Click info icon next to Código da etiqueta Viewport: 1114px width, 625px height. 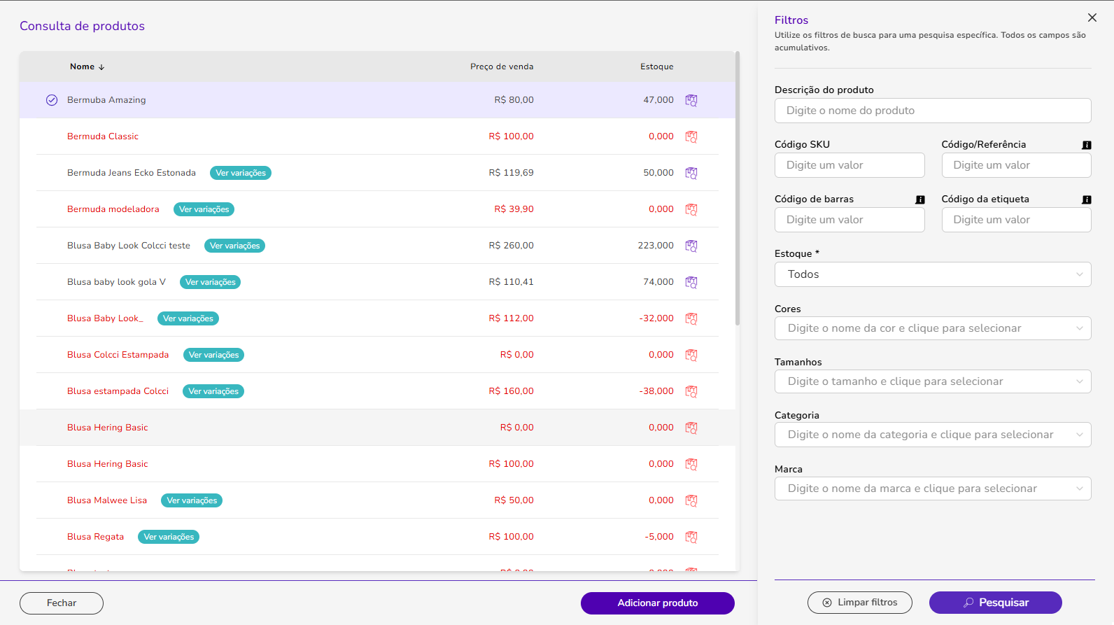coord(1087,199)
